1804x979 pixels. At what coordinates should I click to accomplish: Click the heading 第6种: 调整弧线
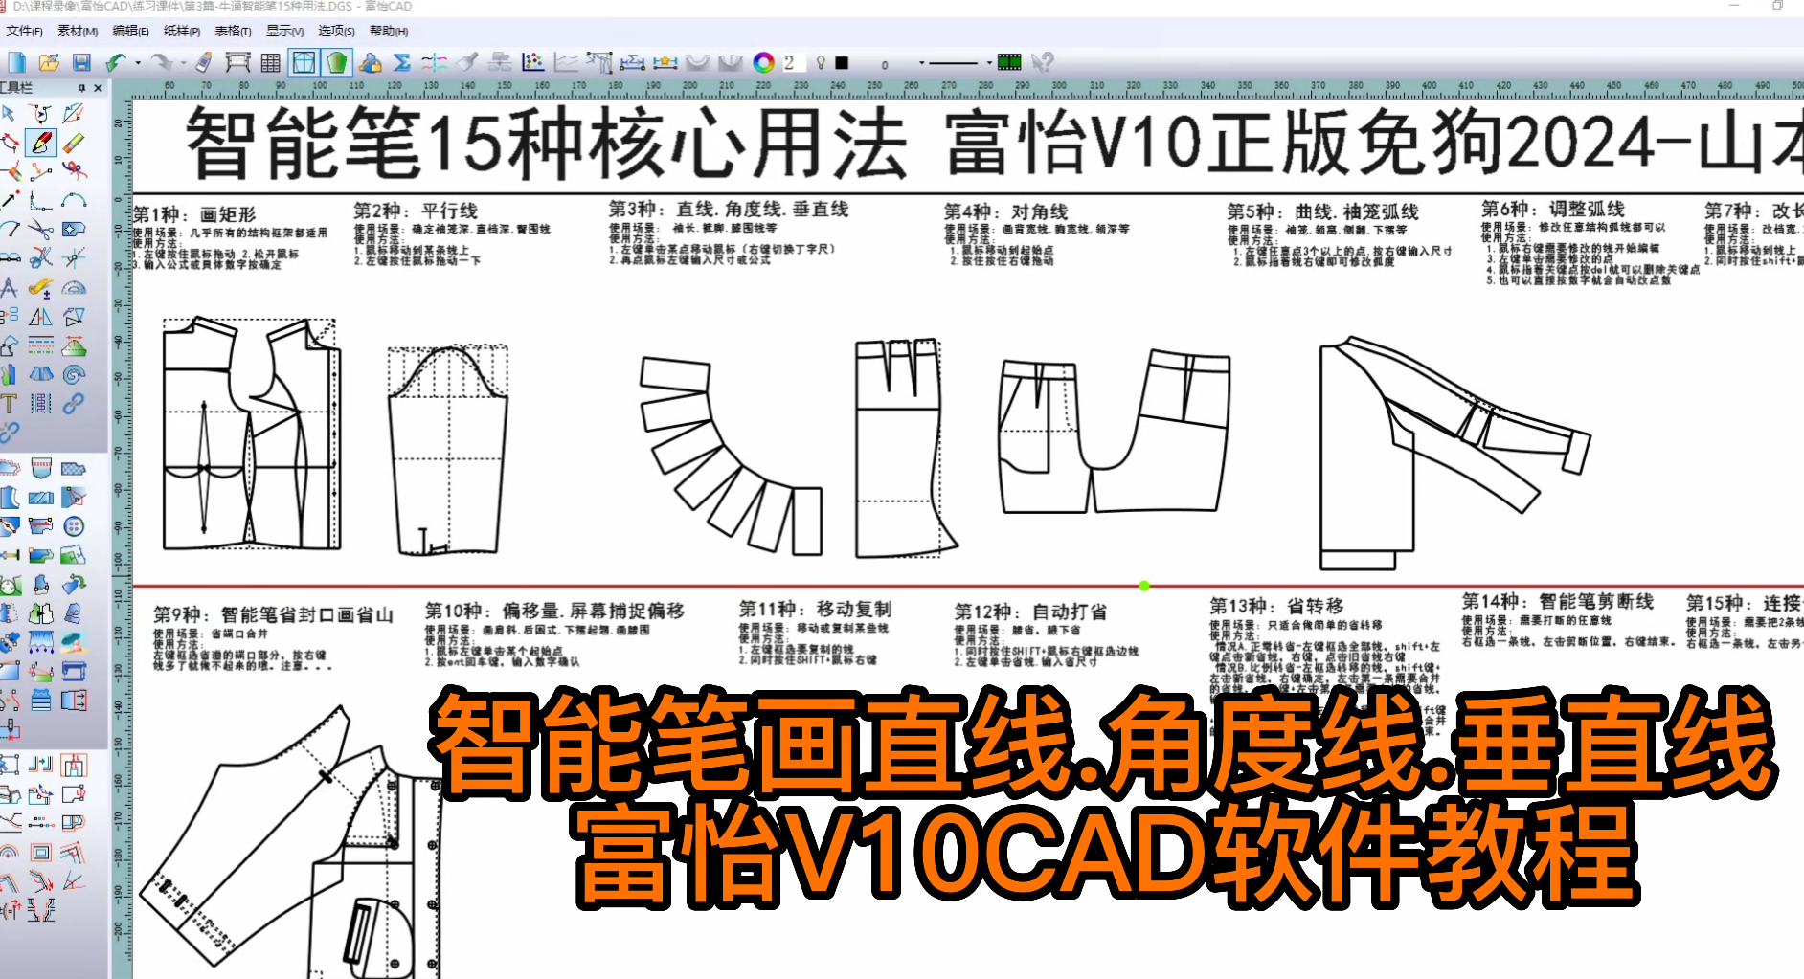1552,209
